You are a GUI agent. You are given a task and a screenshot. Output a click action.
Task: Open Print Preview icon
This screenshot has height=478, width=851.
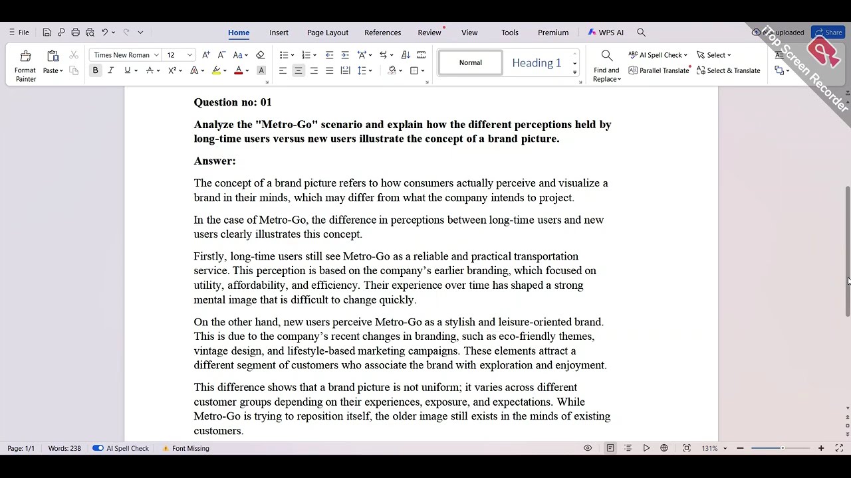(90, 32)
